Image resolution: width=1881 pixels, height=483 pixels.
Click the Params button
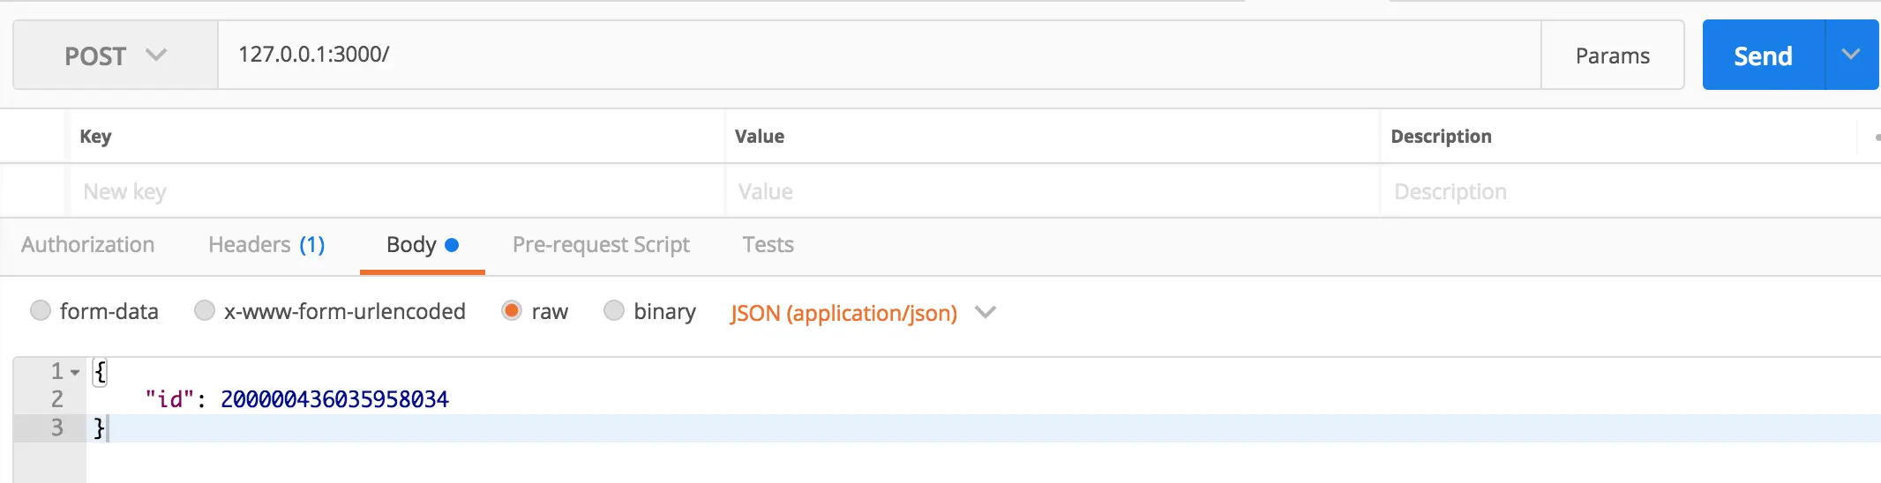(x=1612, y=56)
